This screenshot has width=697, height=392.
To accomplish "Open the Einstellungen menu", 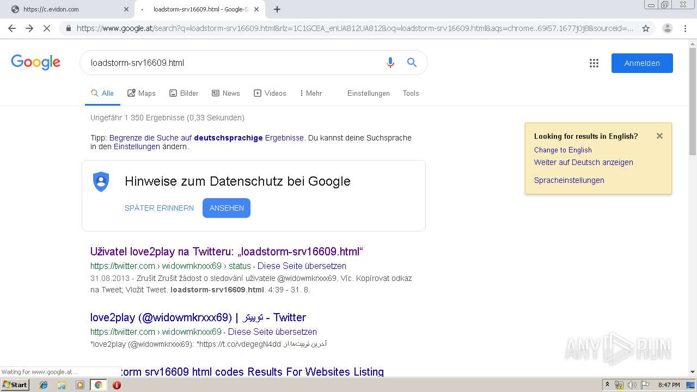I will tap(369, 94).
